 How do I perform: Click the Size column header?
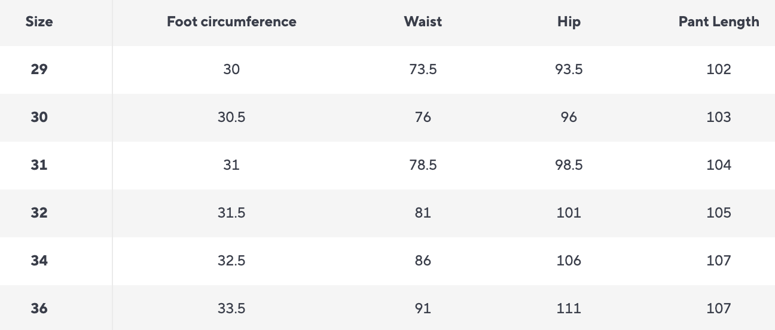click(39, 22)
